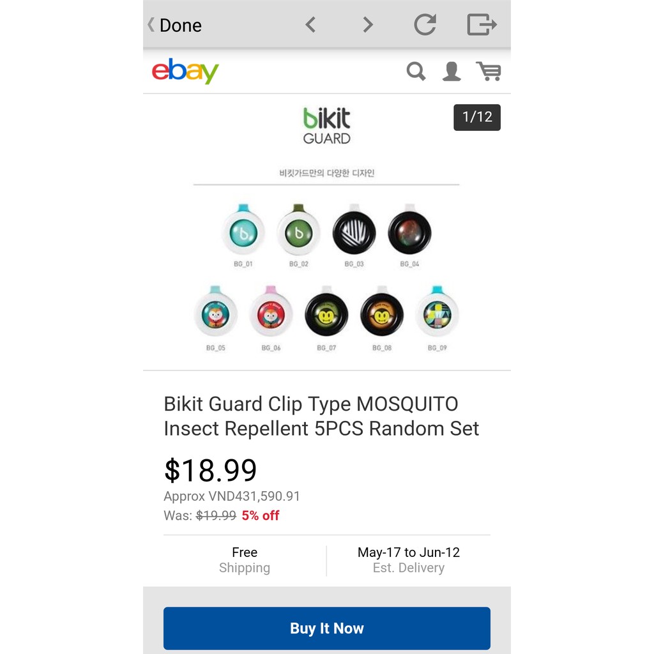
Task: Click the Buy It Now button
Action: pyautogui.click(x=327, y=628)
